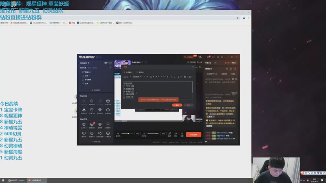
Task: Click the red data button in title bar
Action: coord(188,57)
